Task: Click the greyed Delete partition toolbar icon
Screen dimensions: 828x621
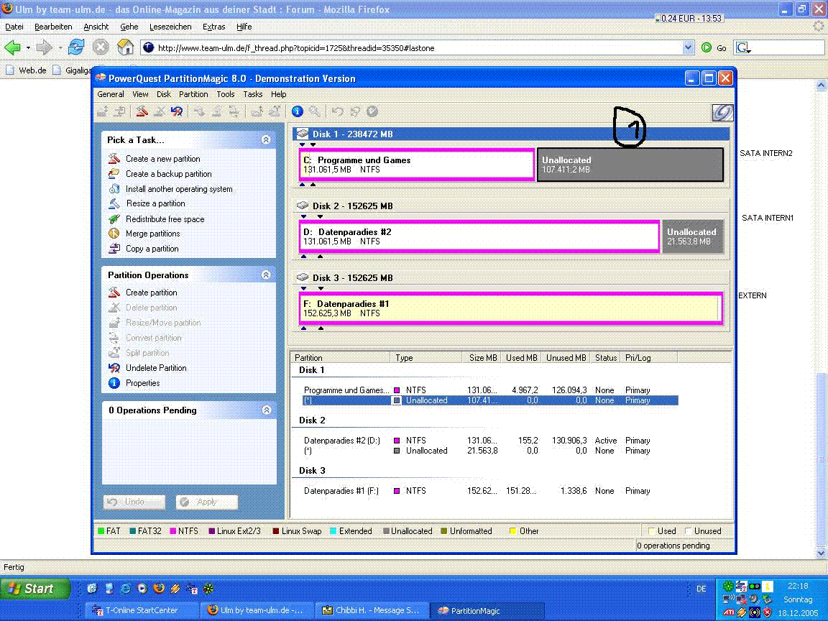Action: pos(160,111)
